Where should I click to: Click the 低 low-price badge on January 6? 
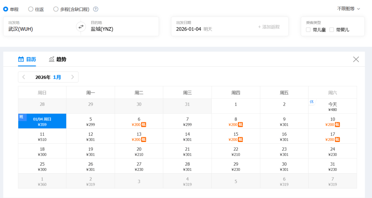pyautogui.click(x=144, y=124)
